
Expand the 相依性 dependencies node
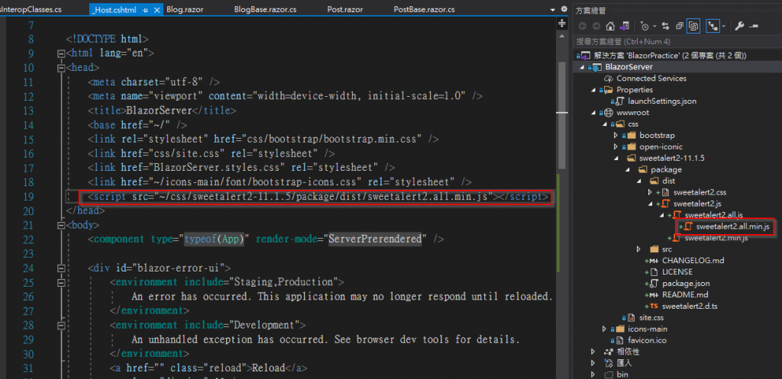[x=593, y=352]
